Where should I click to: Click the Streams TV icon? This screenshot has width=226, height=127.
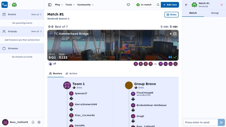(4, 48)
